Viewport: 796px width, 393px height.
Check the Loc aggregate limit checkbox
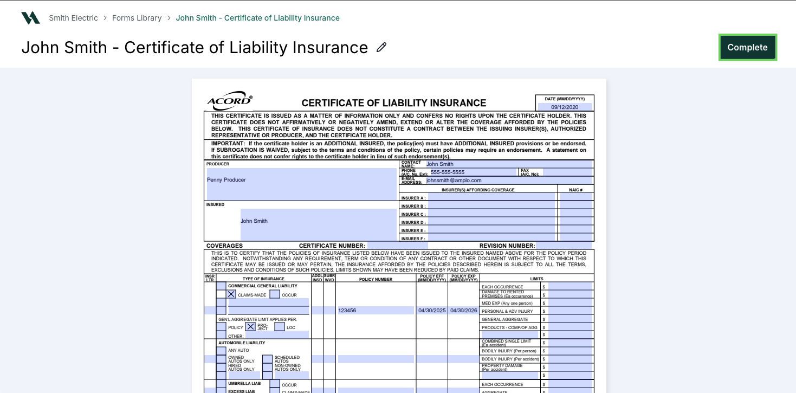point(280,327)
